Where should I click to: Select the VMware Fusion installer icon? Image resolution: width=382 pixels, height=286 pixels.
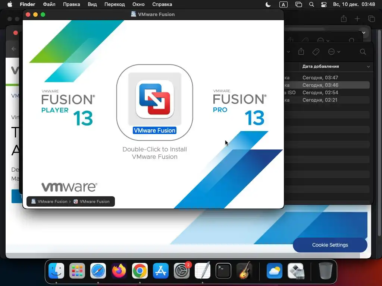(x=155, y=99)
